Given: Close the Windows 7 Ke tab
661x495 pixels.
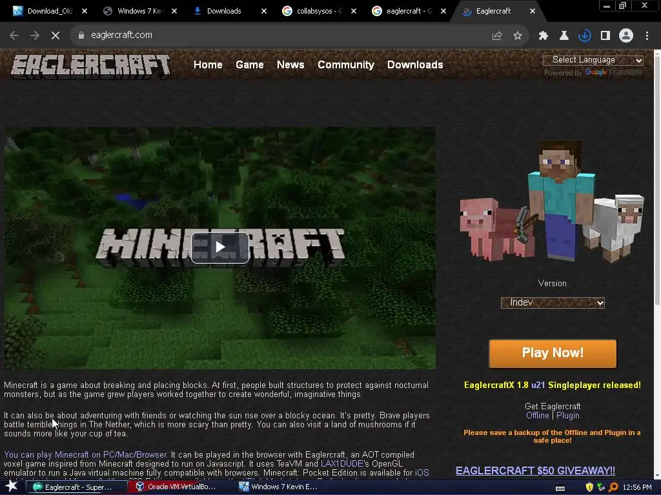Looking at the screenshot, I should click(174, 11).
